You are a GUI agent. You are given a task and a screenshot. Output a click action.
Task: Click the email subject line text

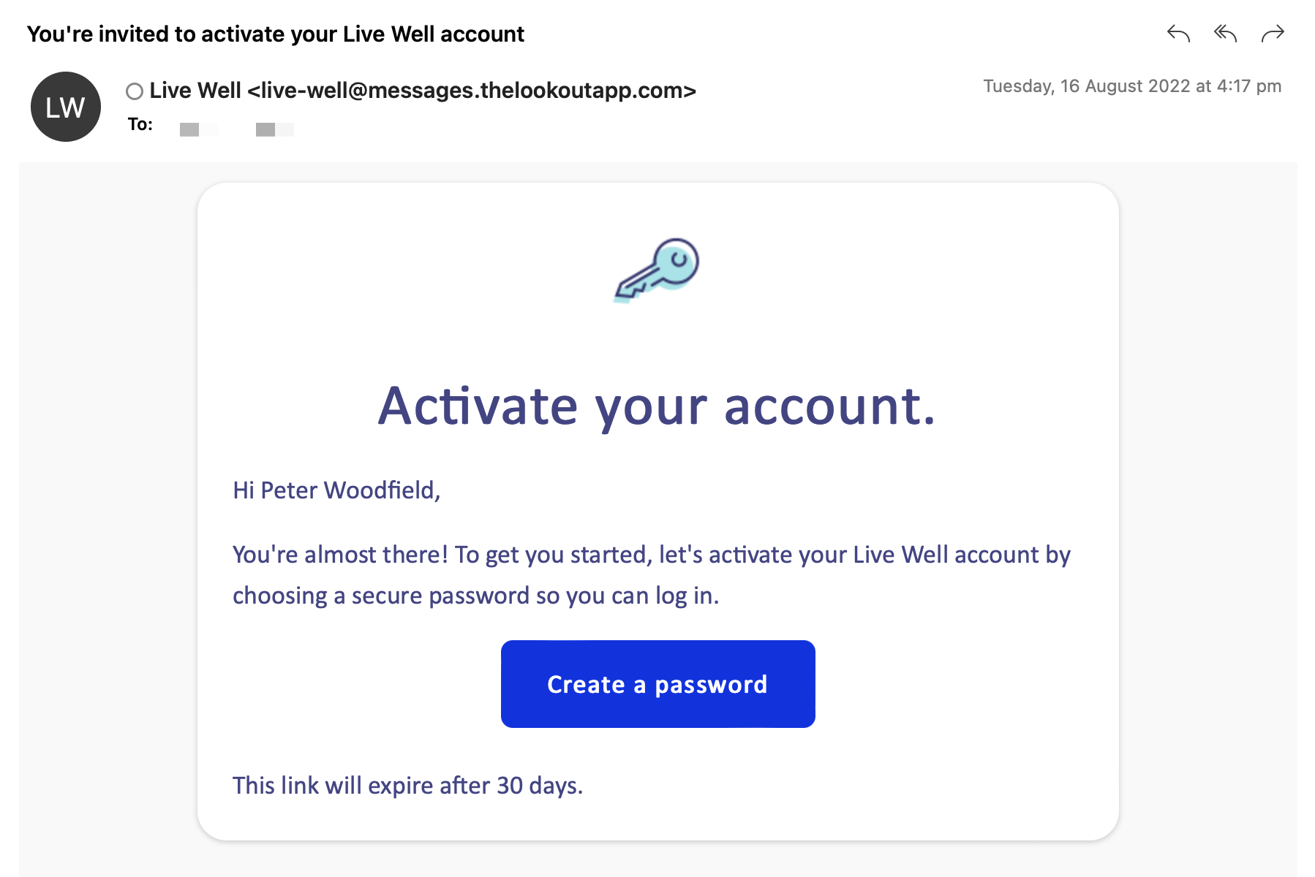(275, 34)
